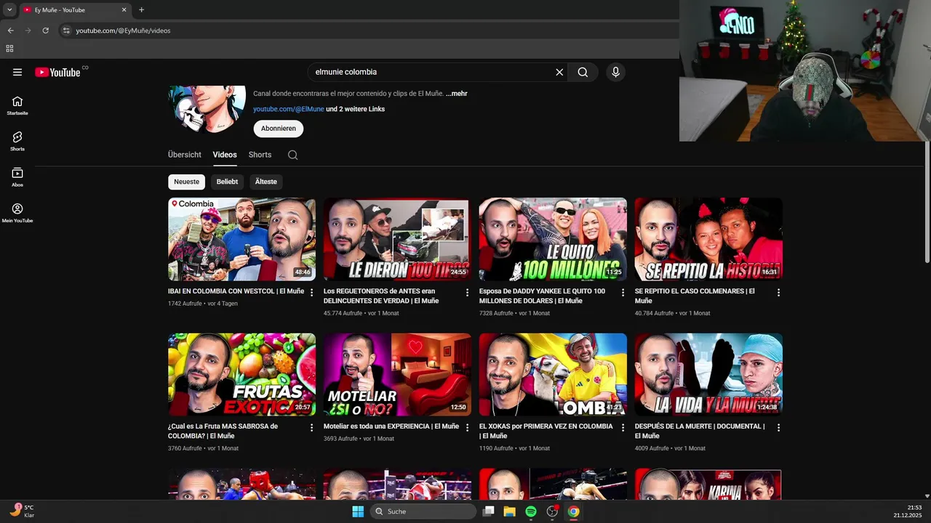Switch to the channel Shorts tab
This screenshot has height=523, width=931.
(x=260, y=155)
